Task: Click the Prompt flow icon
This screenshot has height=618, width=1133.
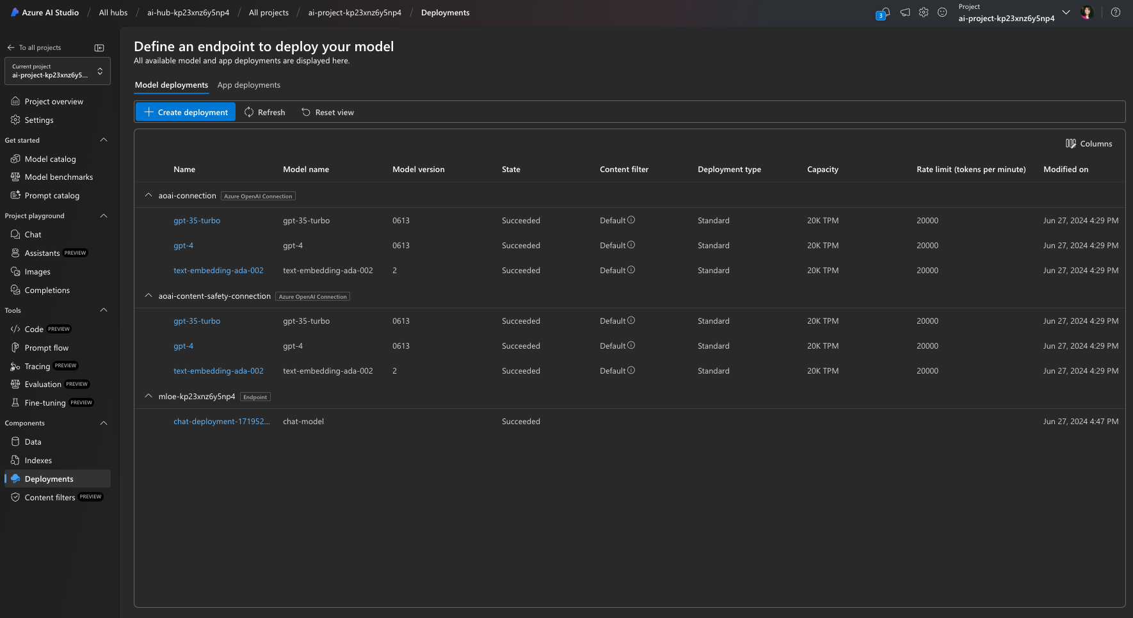Action: [15, 347]
